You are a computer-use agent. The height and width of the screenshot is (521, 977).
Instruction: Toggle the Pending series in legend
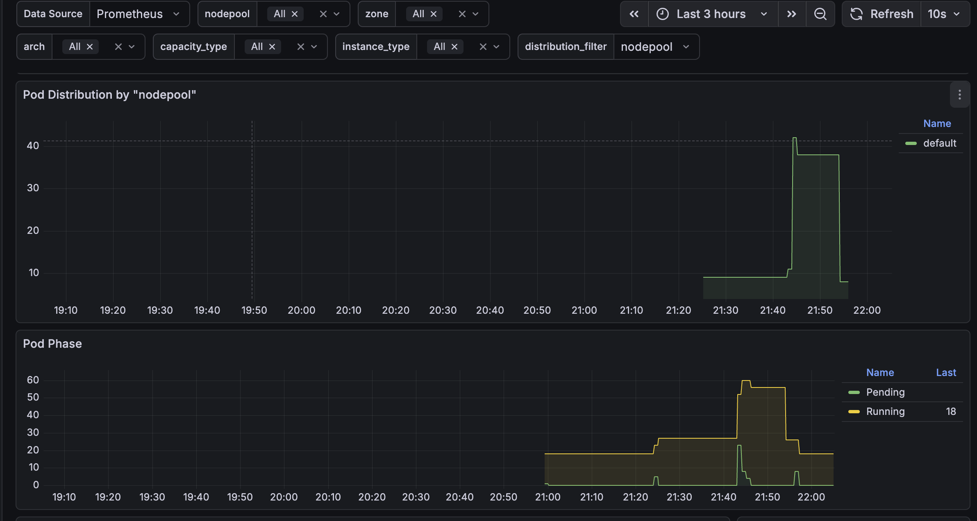(x=885, y=392)
